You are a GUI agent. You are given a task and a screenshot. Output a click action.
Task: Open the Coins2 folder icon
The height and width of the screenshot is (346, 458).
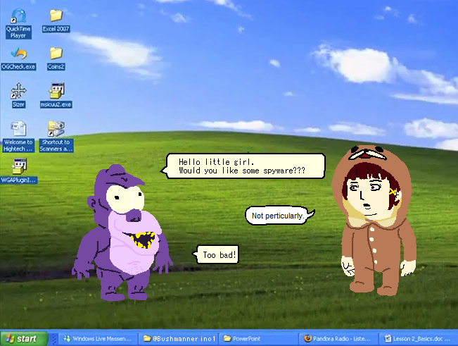point(56,54)
